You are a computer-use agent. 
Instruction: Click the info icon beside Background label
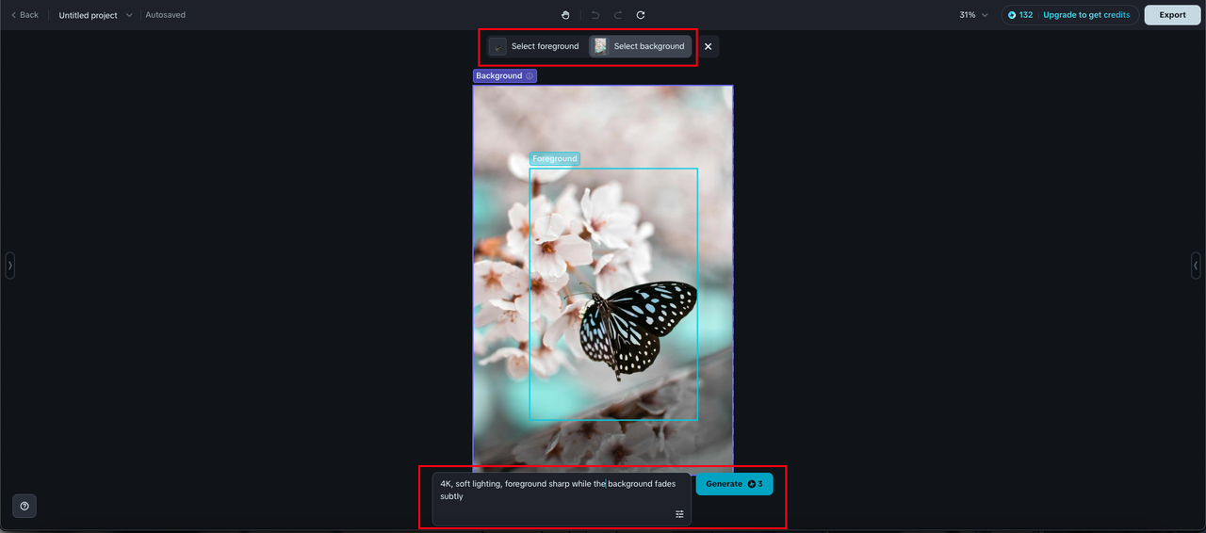click(530, 76)
